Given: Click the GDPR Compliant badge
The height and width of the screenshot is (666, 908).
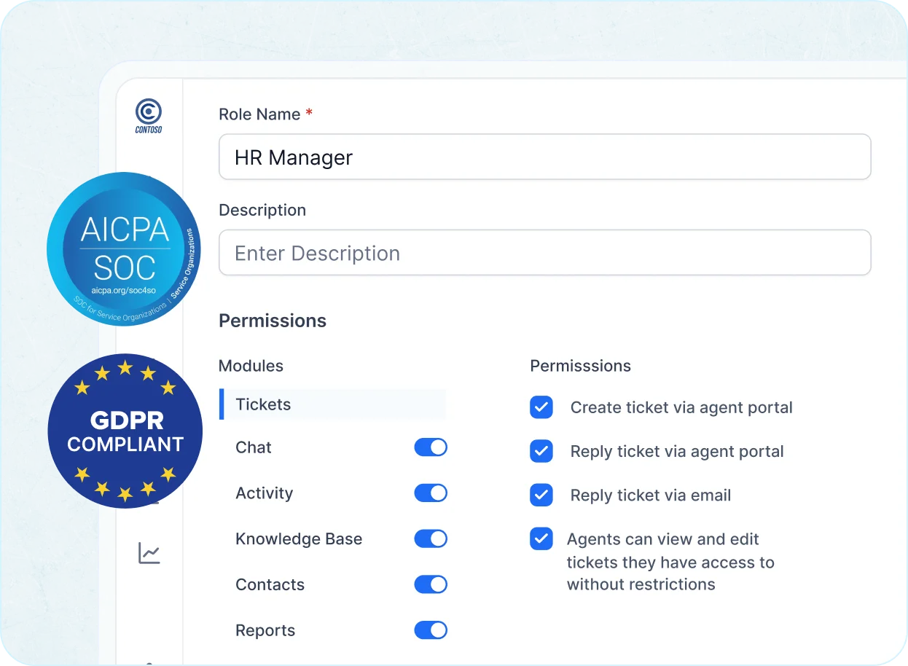Looking at the screenshot, I should click(x=125, y=431).
